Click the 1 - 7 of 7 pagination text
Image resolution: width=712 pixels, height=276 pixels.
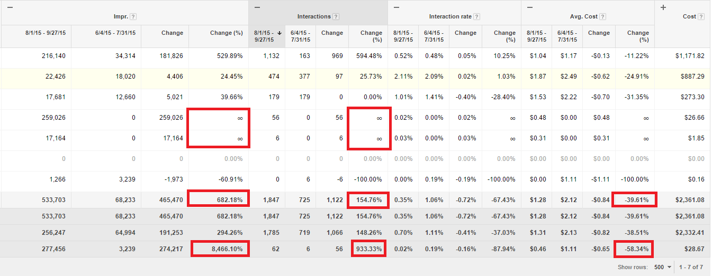tap(691, 267)
